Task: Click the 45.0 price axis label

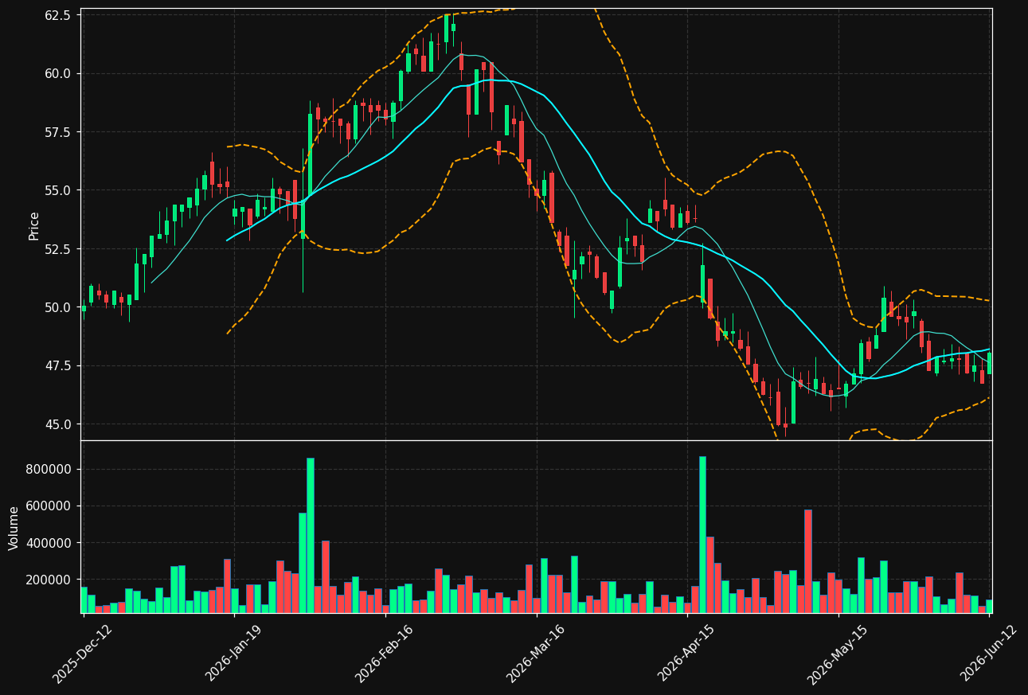Action: click(58, 424)
